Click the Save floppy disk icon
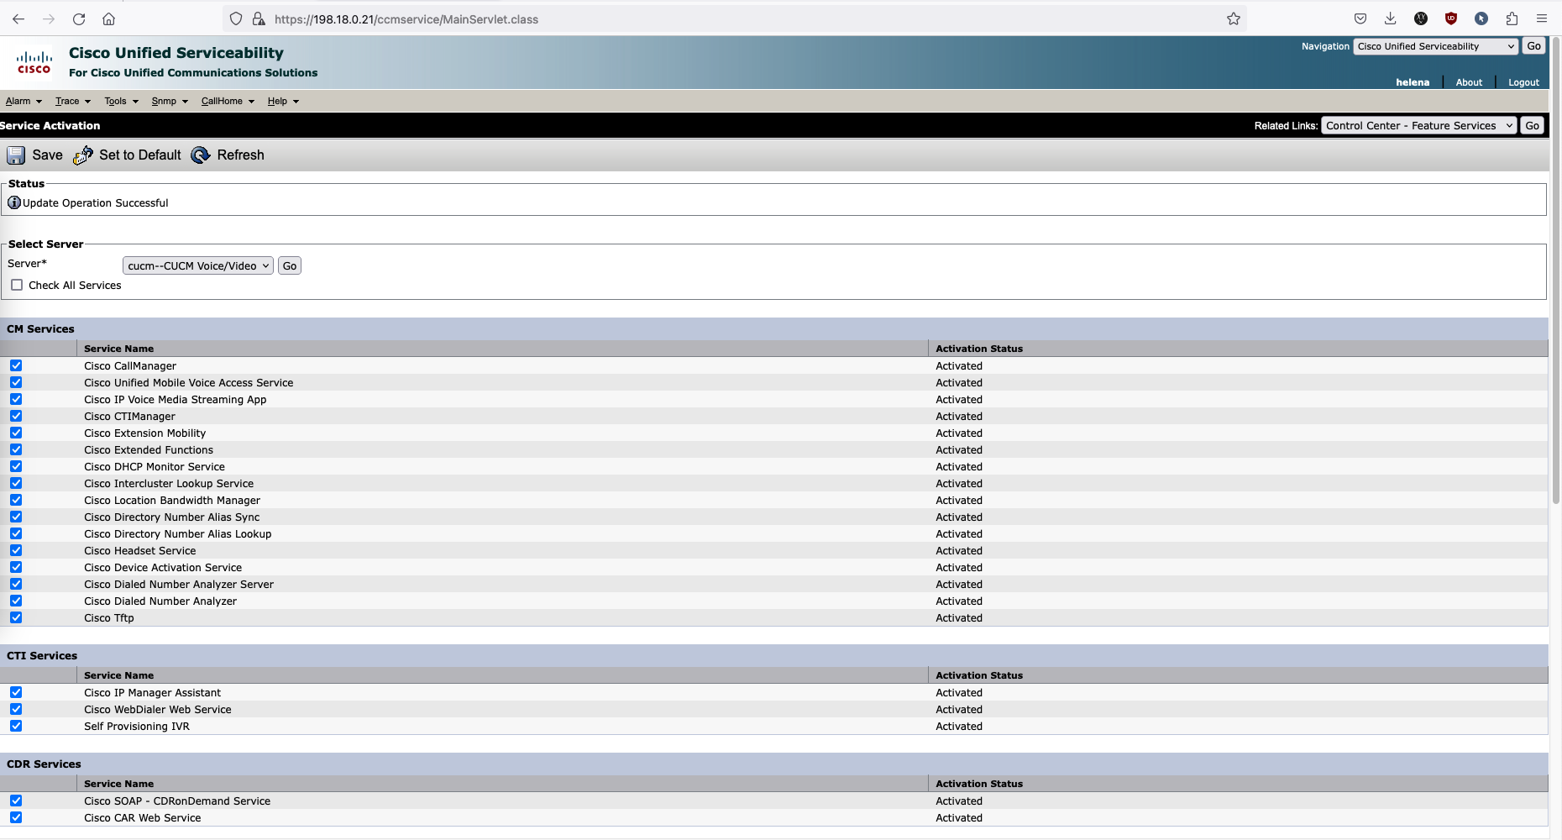 (x=16, y=155)
